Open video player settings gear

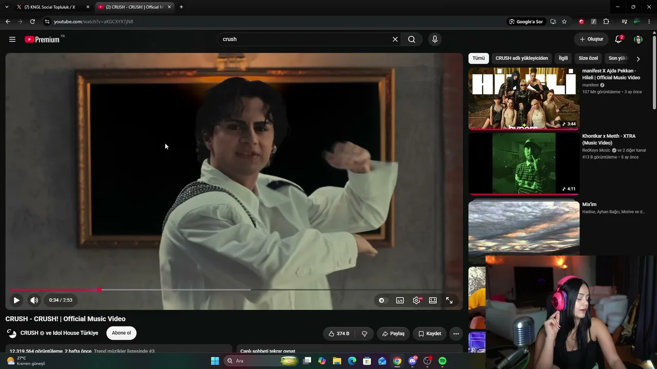[x=416, y=300]
